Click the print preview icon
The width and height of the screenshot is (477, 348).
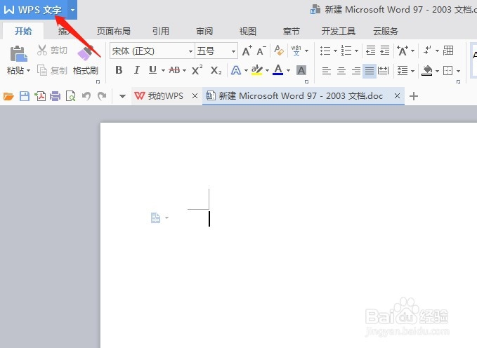click(x=70, y=96)
